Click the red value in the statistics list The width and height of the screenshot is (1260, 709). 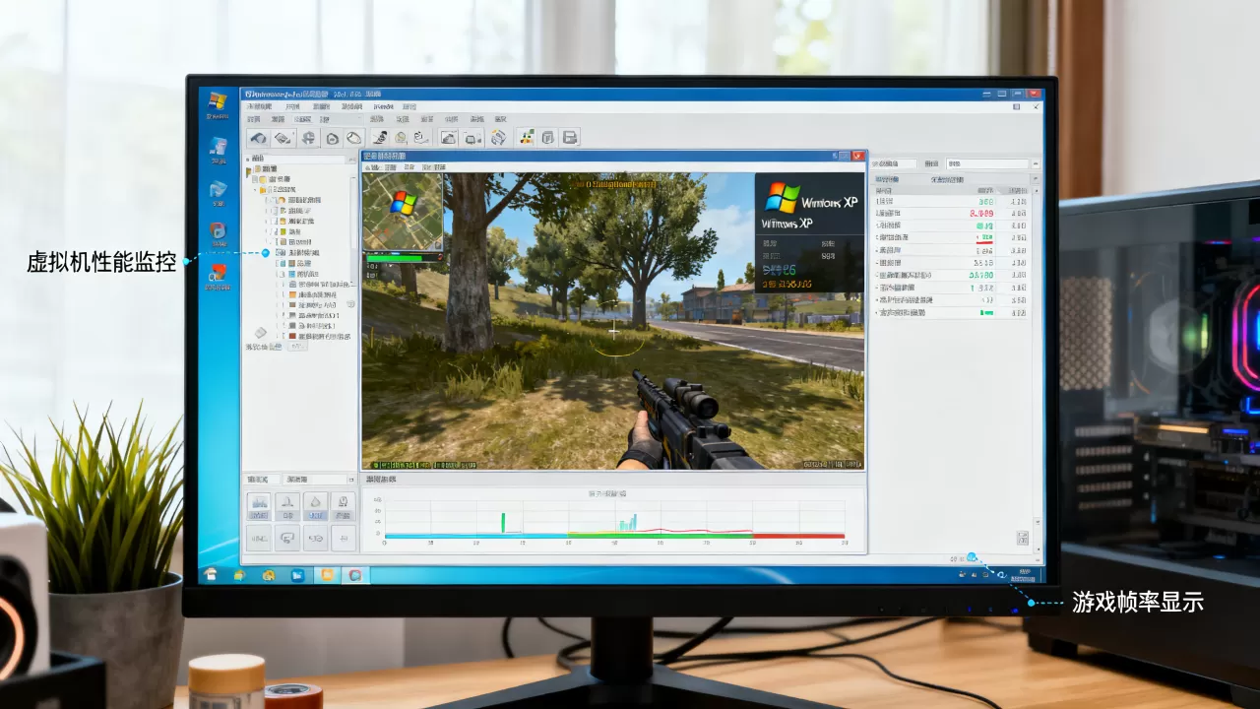click(981, 213)
